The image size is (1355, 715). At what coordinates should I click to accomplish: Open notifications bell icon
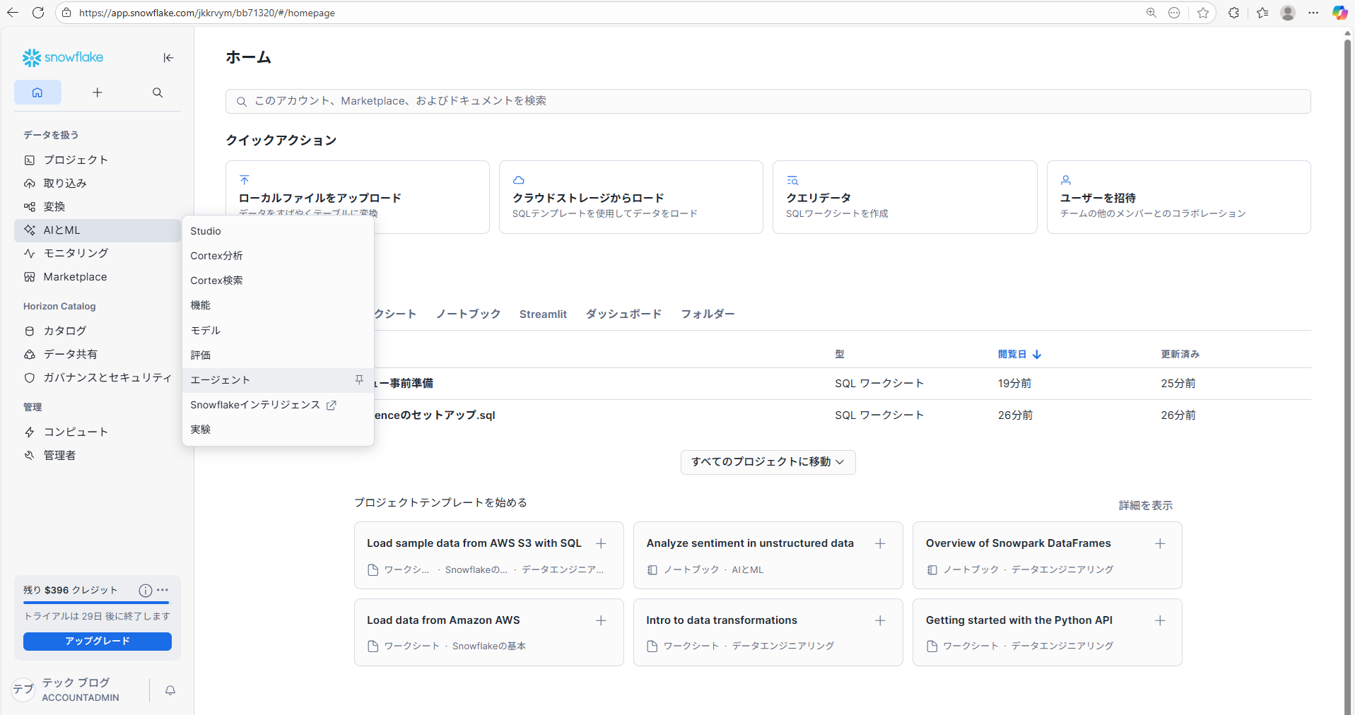click(x=170, y=690)
